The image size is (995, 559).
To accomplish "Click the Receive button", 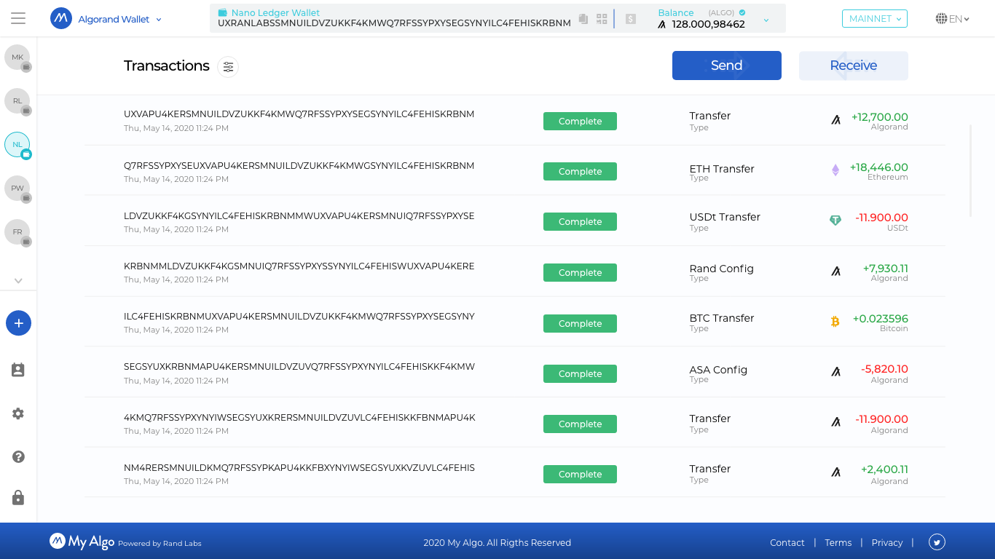I will [x=854, y=66].
